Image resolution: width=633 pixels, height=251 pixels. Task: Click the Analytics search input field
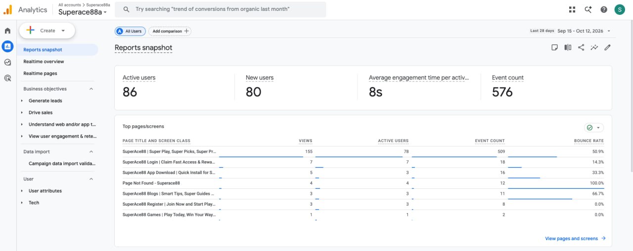pos(221,9)
